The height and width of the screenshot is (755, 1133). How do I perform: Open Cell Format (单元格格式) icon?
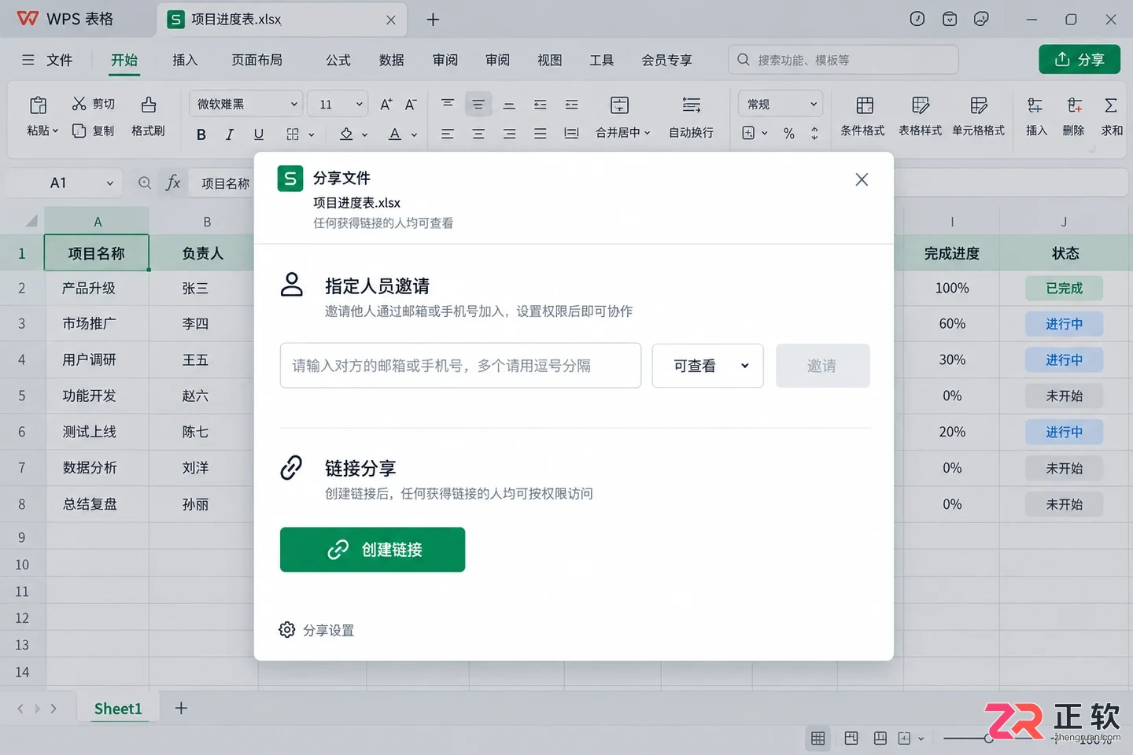(x=979, y=105)
